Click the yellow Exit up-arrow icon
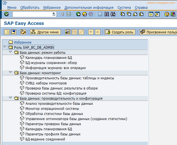Screen dimensions: 177x145 tap(85, 14)
